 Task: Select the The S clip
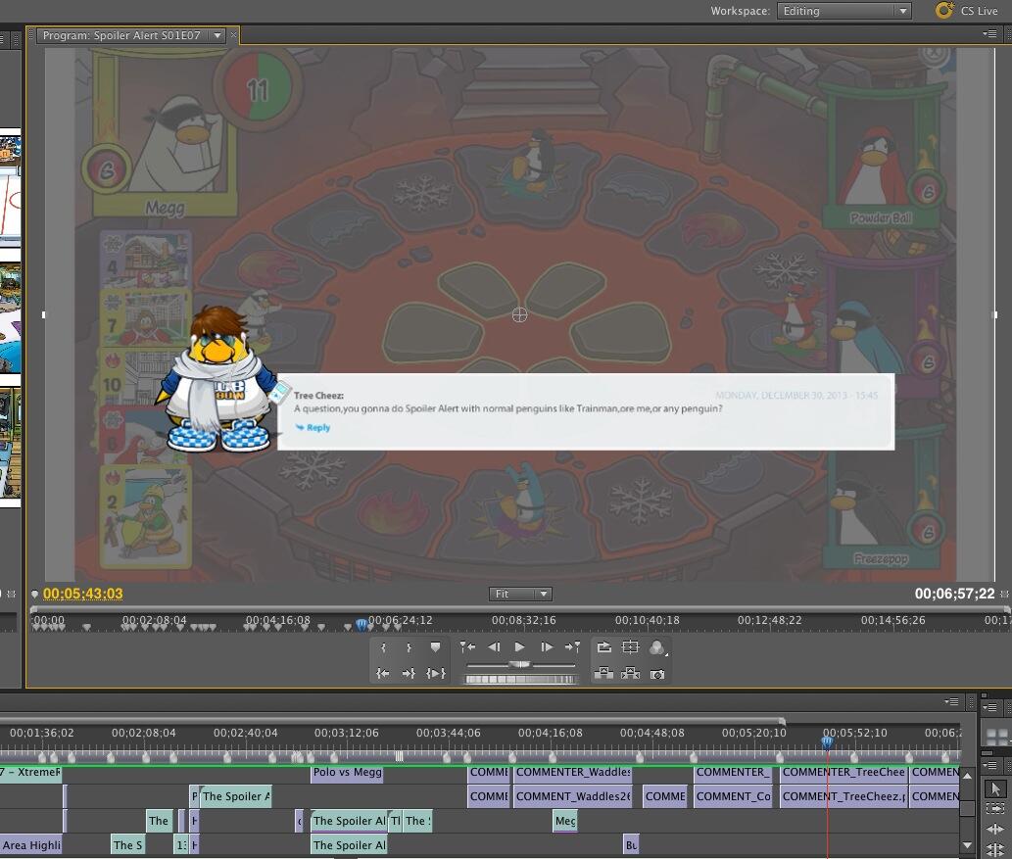(127, 845)
